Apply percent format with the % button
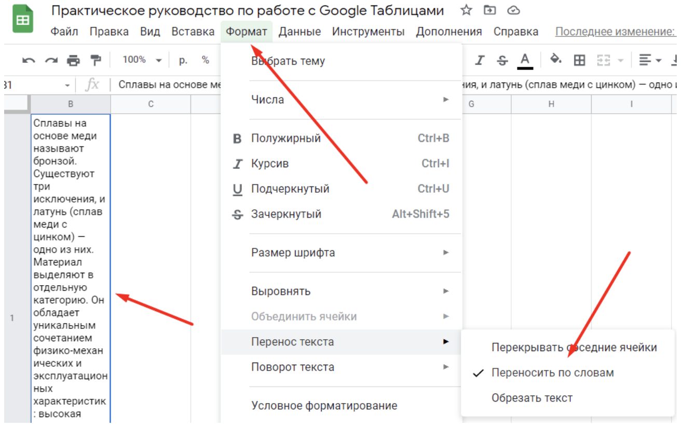 (x=206, y=60)
